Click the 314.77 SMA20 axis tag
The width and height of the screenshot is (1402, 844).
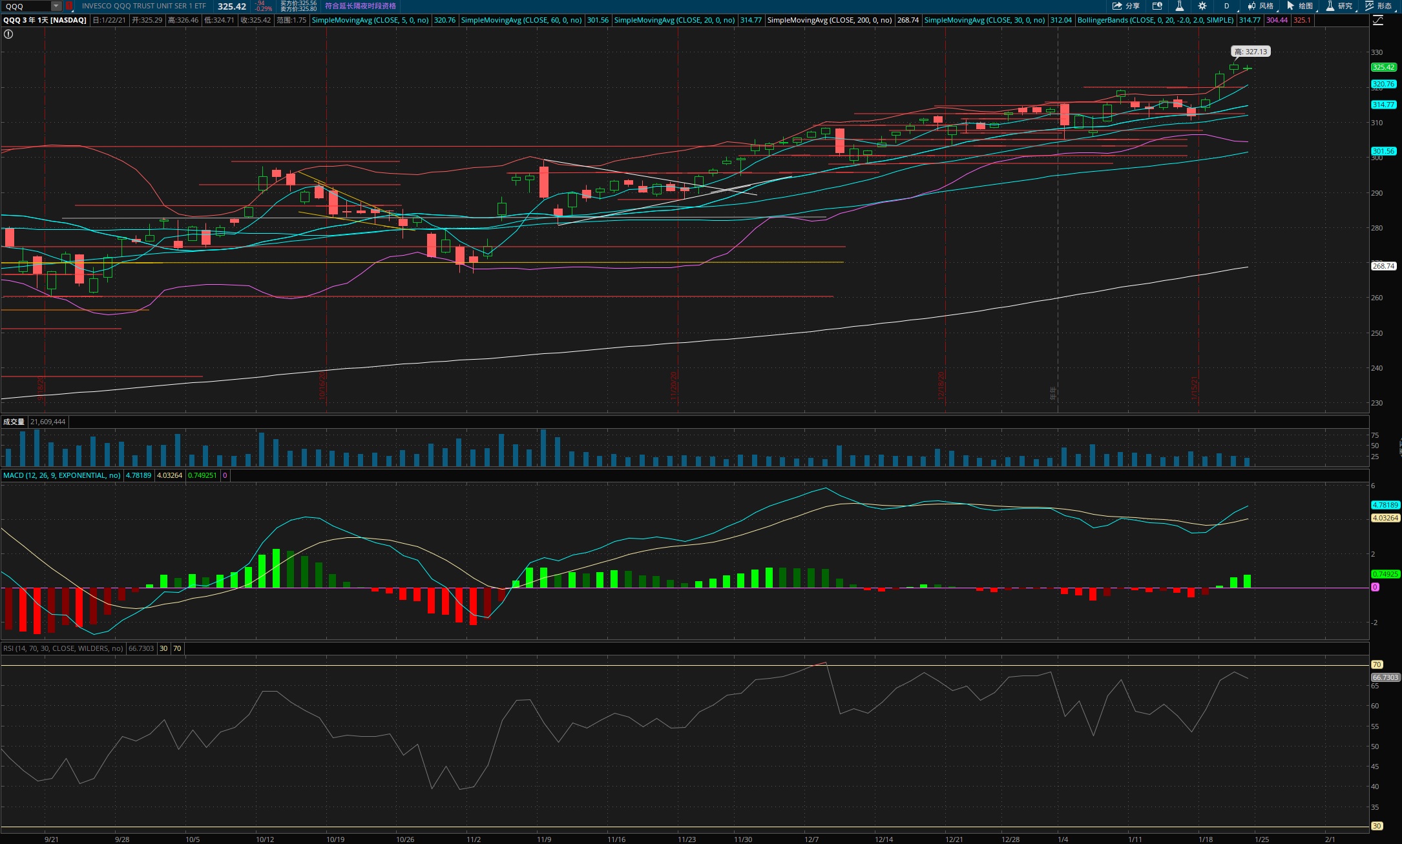tap(1383, 105)
